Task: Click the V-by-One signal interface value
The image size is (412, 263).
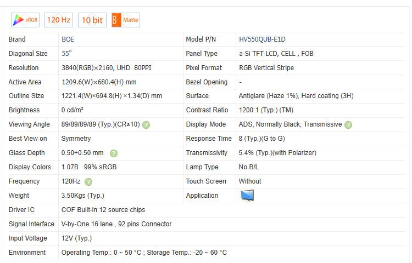Action: 116,224
